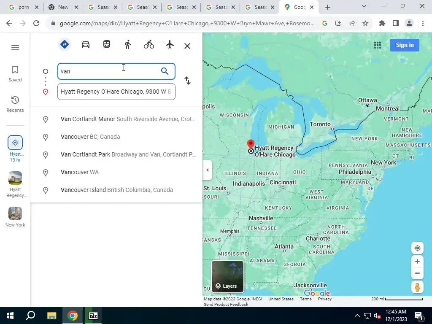Open File Explorer from taskbar

[x=51, y=316]
